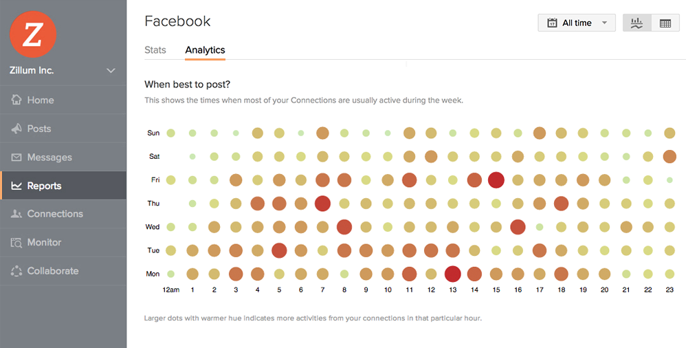Click the Reports chart icon

pyautogui.click(x=16, y=186)
